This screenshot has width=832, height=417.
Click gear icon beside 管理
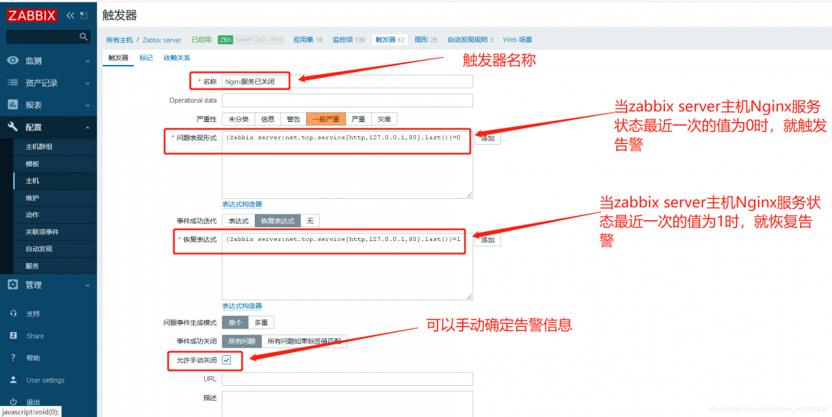[x=13, y=284]
